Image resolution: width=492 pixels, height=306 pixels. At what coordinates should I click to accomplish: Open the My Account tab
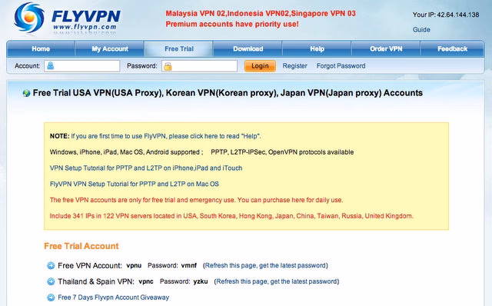(110, 48)
